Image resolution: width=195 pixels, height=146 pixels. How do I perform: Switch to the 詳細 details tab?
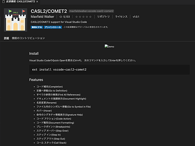6,38
